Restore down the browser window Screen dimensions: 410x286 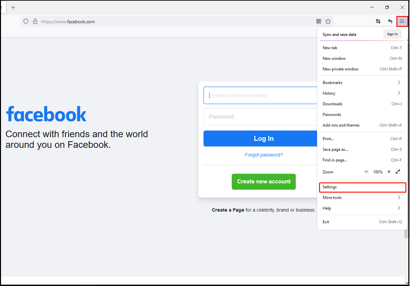click(x=387, y=7)
